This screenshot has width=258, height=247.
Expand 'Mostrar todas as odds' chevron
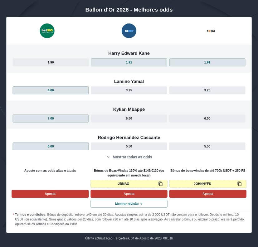[x=108, y=157]
